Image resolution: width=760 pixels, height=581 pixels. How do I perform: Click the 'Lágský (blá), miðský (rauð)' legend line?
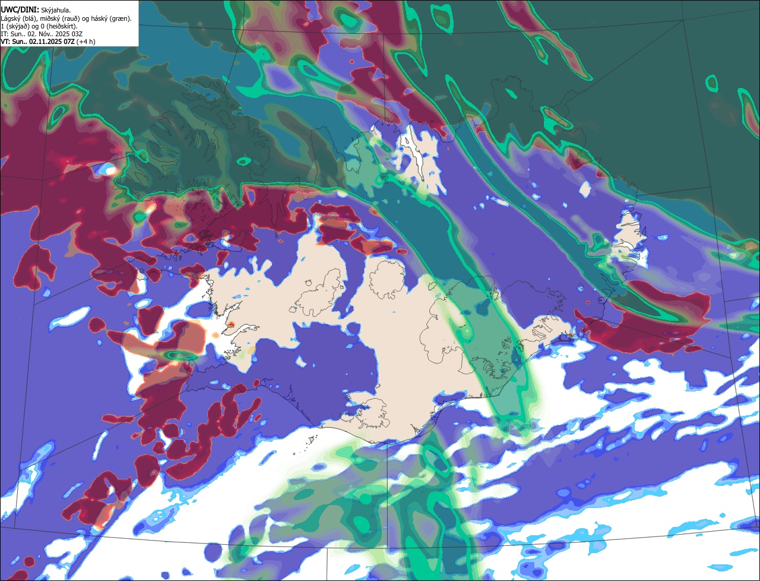pos(66,18)
